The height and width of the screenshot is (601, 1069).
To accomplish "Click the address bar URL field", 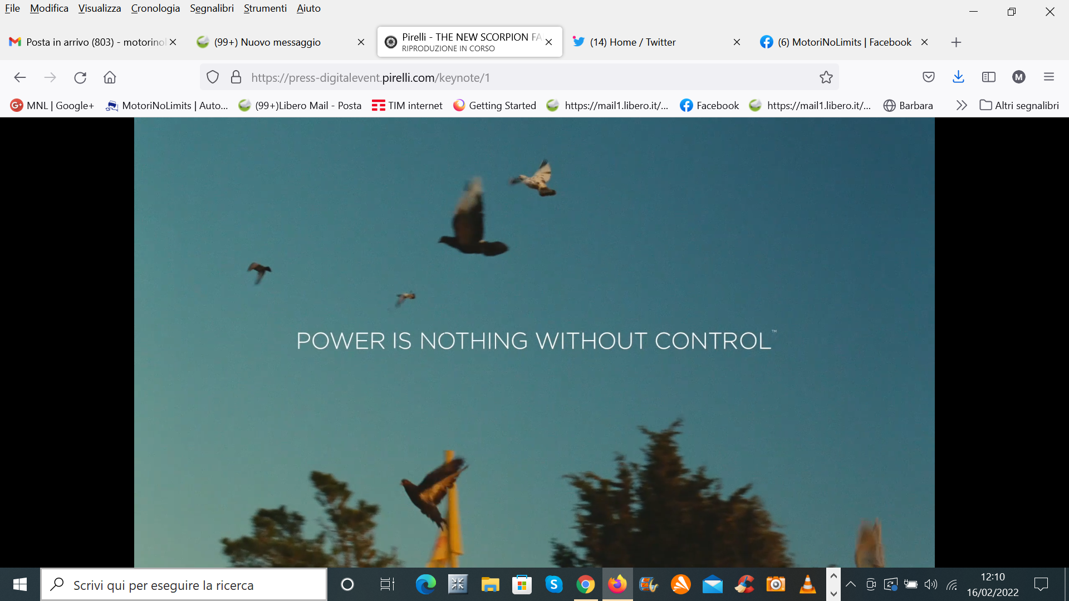I will [x=501, y=77].
